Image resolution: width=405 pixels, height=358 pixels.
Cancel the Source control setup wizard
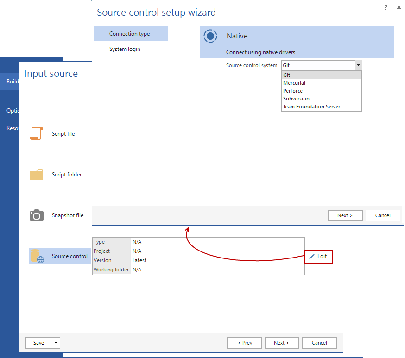[x=383, y=215]
